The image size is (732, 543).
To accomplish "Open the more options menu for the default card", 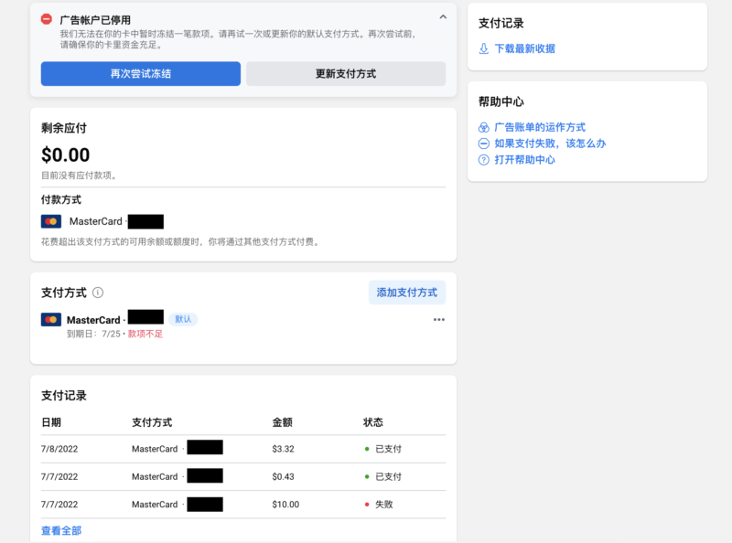I will [x=439, y=319].
